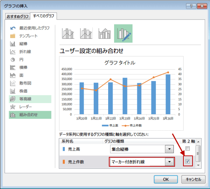
Task: Click the キャンセル button
Action: pyautogui.click(x=194, y=179)
